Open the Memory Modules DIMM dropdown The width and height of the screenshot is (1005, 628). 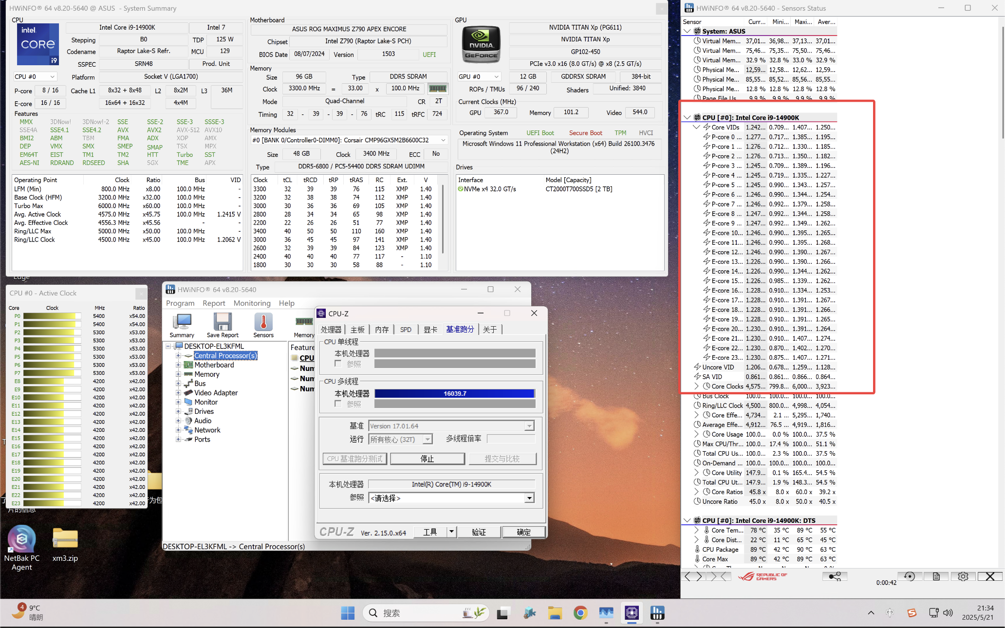pyautogui.click(x=349, y=140)
